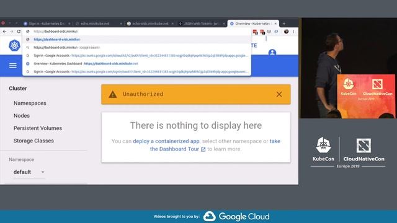The width and height of the screenshot is (397, 223).
Task: Go forward with the browser forward arrow
Action: click(12, 32)
